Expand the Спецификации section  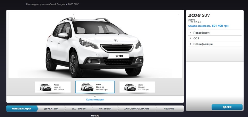pos(215,44)
